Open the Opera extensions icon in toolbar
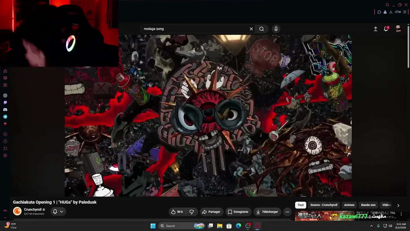The image size is (410, 231). [x=379, y=12]
